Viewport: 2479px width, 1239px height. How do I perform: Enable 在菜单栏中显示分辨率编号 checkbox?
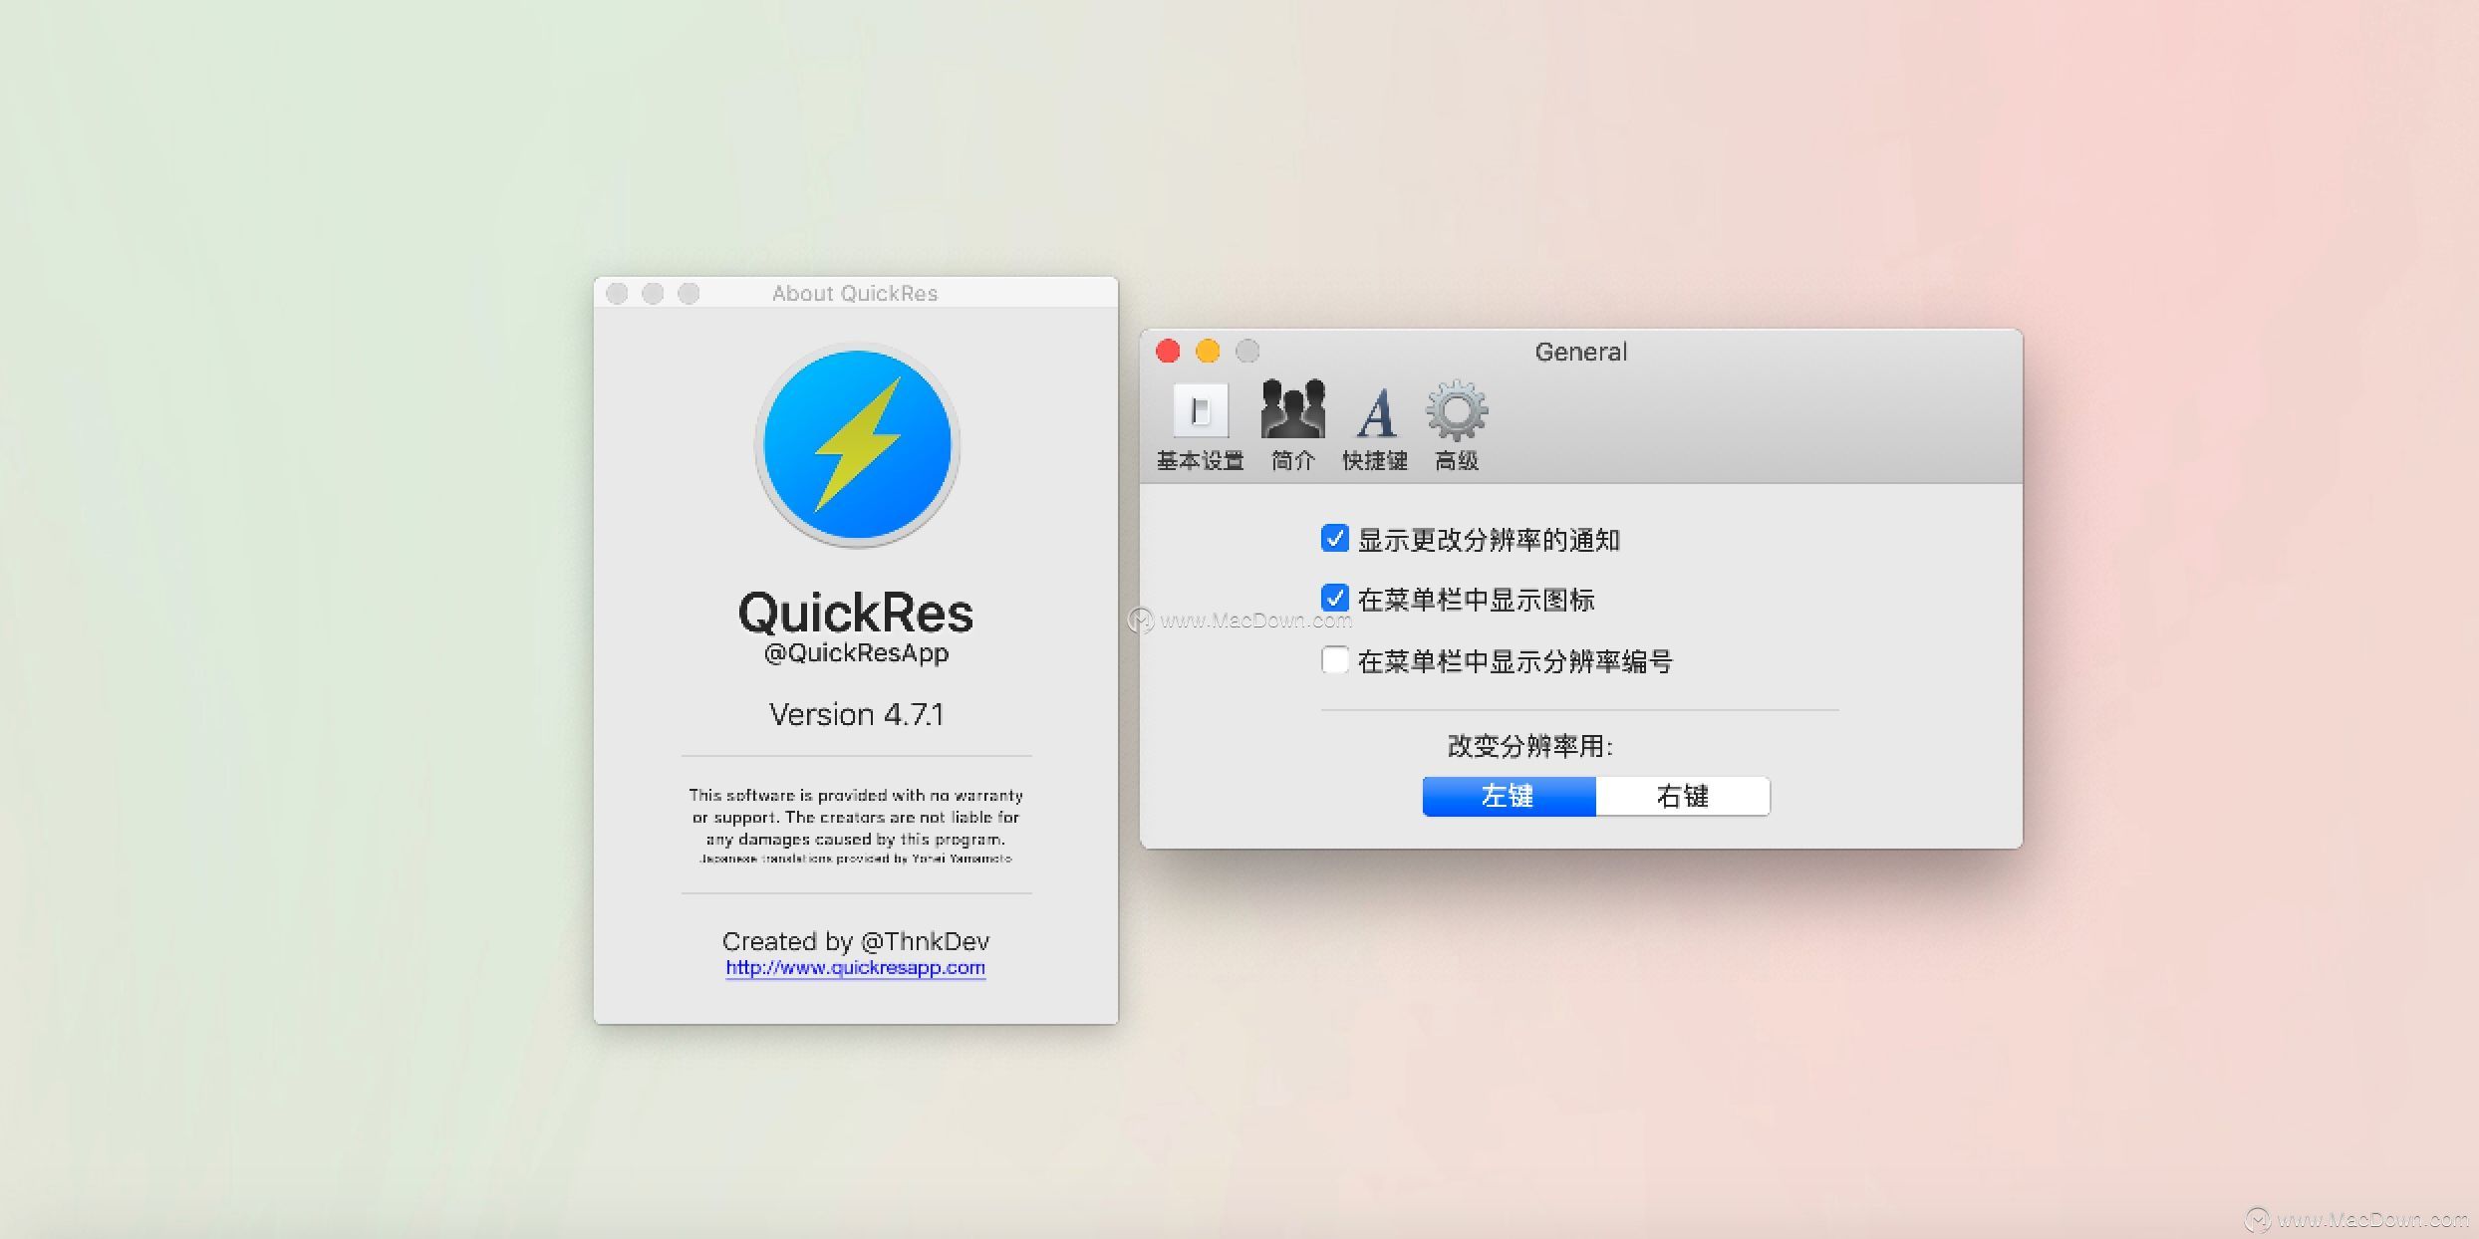1335,660
